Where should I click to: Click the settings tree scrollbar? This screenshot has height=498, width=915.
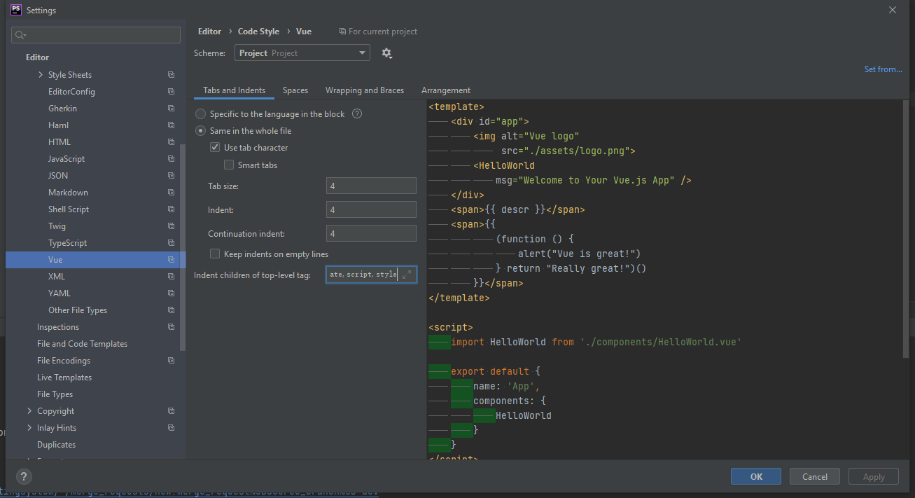click(183, 247)
